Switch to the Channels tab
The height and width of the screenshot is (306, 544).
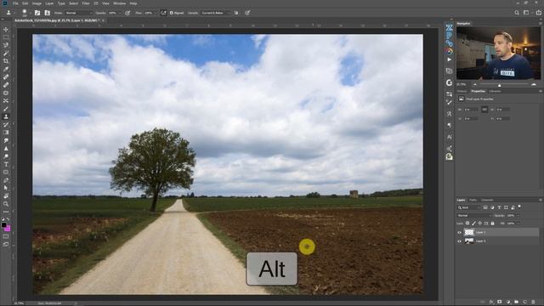pyautogui.click(x=487, y=201)
